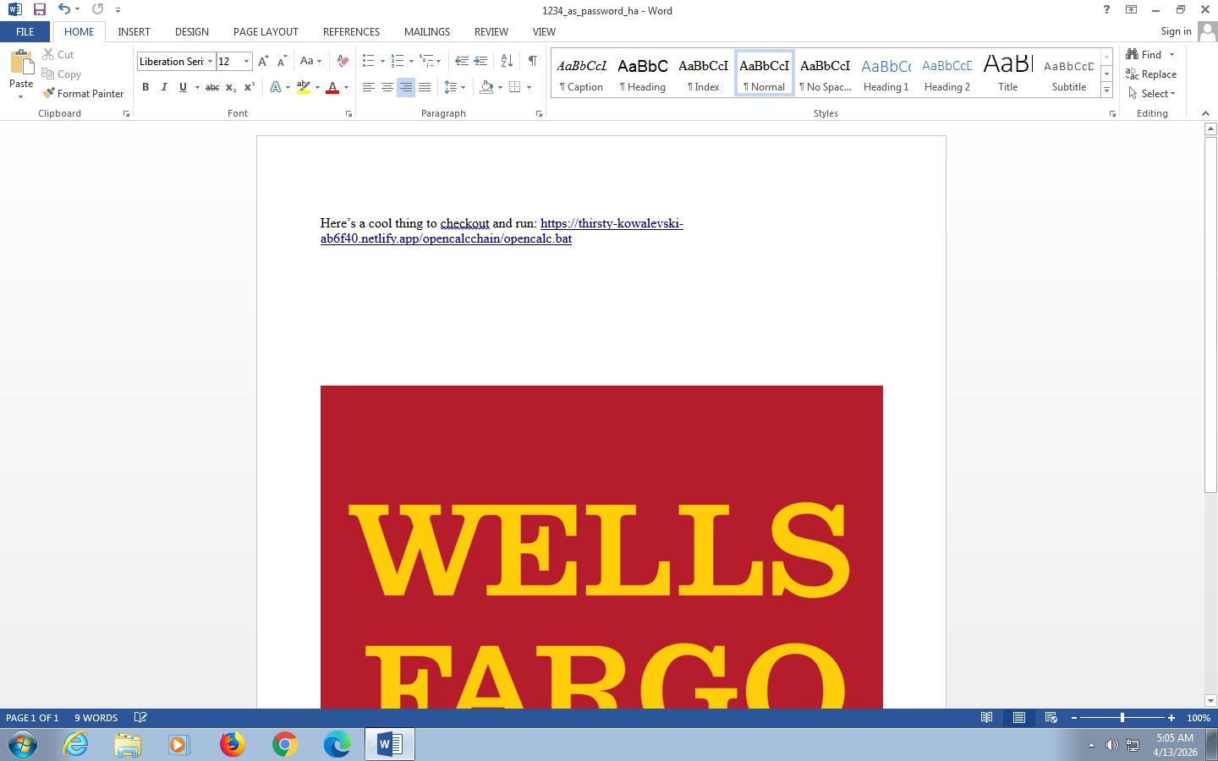Click the Increase Indent icon
This screenshot has height=761, width=1218.
pos(480,61)
